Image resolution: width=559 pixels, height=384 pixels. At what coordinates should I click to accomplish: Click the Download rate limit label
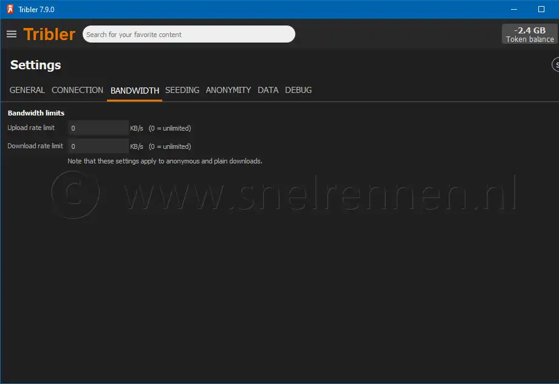tap(35, 146)
